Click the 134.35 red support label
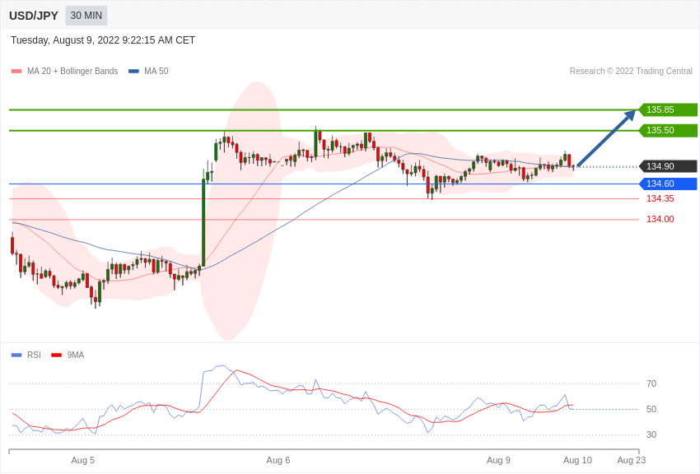Viewport: 700px width, 474px height. 660,198
